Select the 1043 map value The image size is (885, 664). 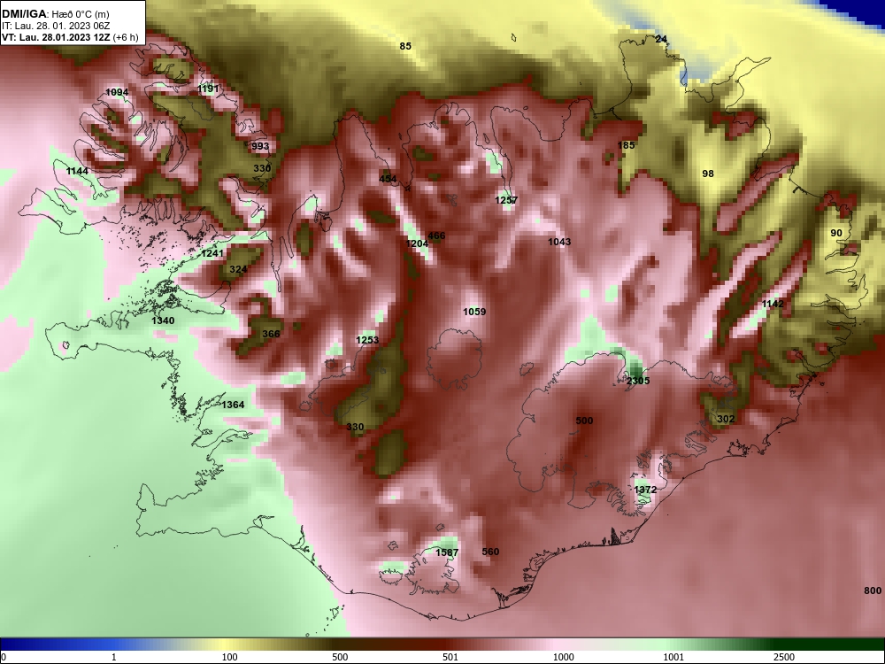point(559,242)
